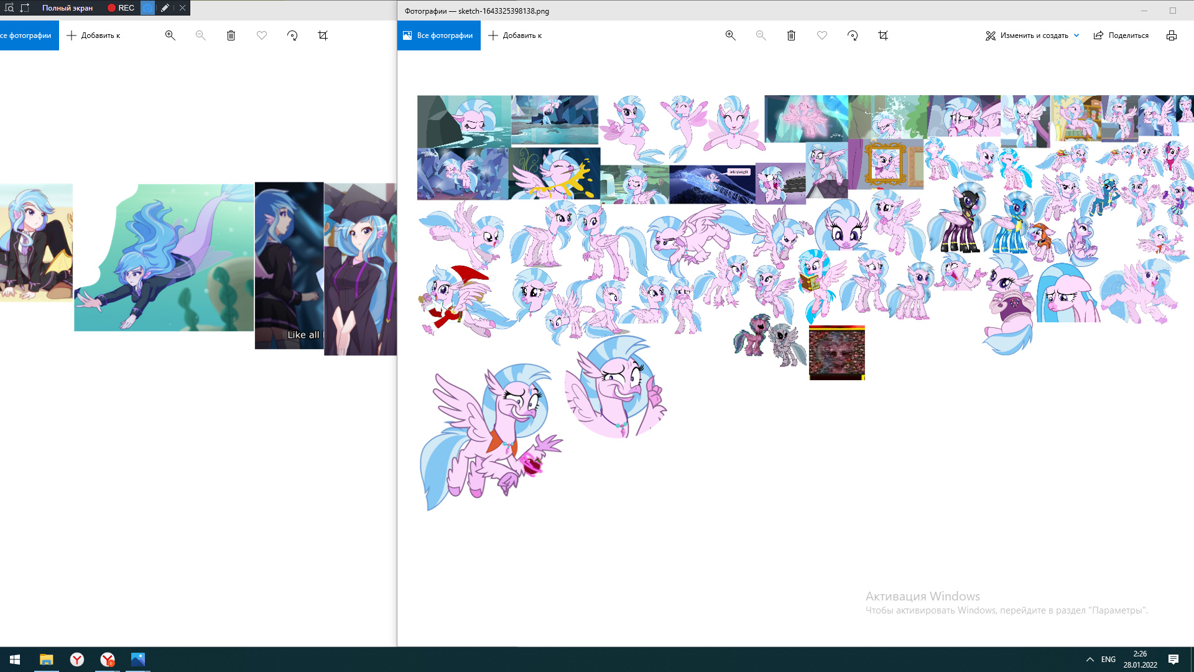Delete image using right window trash icon
This screenshot has width=1194, height=672.
pos(791,35)
